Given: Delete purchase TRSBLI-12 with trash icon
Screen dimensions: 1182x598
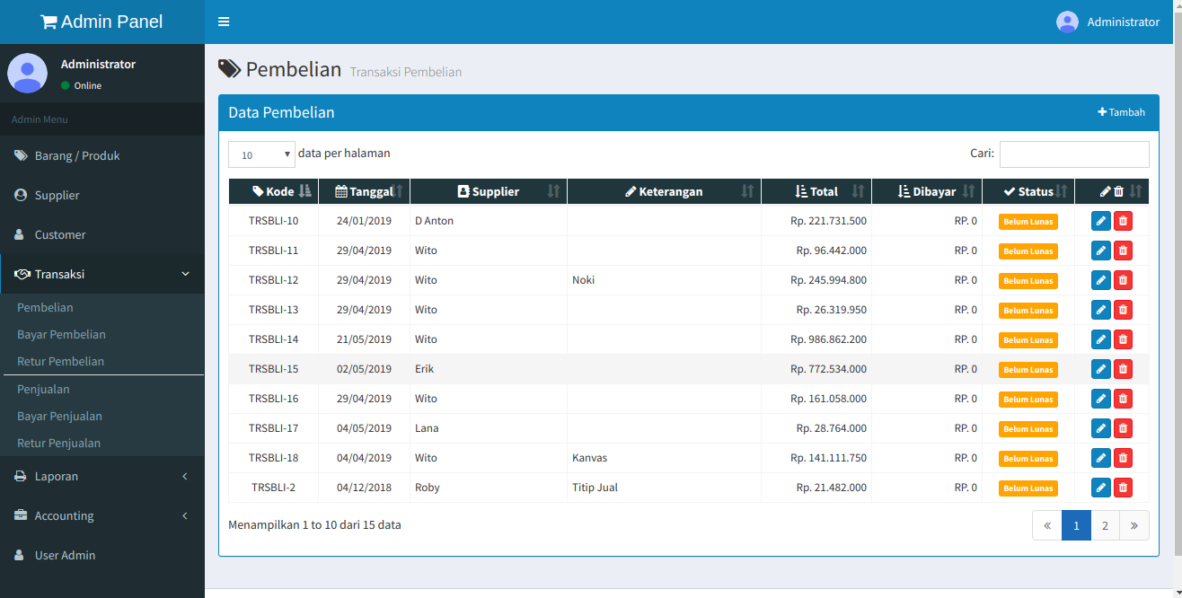Looking at the screenshot, I should [1123, 280].
